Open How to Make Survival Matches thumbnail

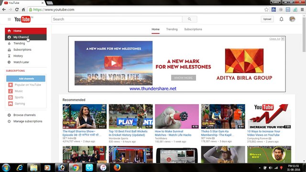(x=177, y=116)
